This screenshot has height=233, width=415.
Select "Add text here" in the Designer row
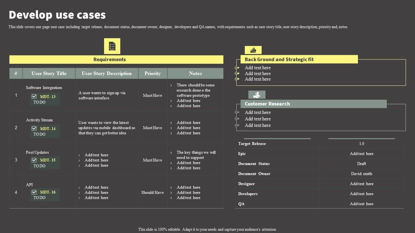point(362,184)
